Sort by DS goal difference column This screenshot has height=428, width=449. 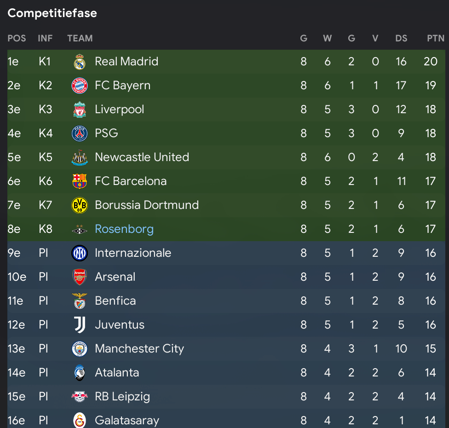(401, 38)
